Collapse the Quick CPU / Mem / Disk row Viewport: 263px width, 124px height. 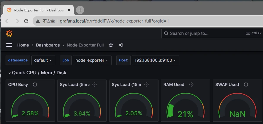coord(37,73)
